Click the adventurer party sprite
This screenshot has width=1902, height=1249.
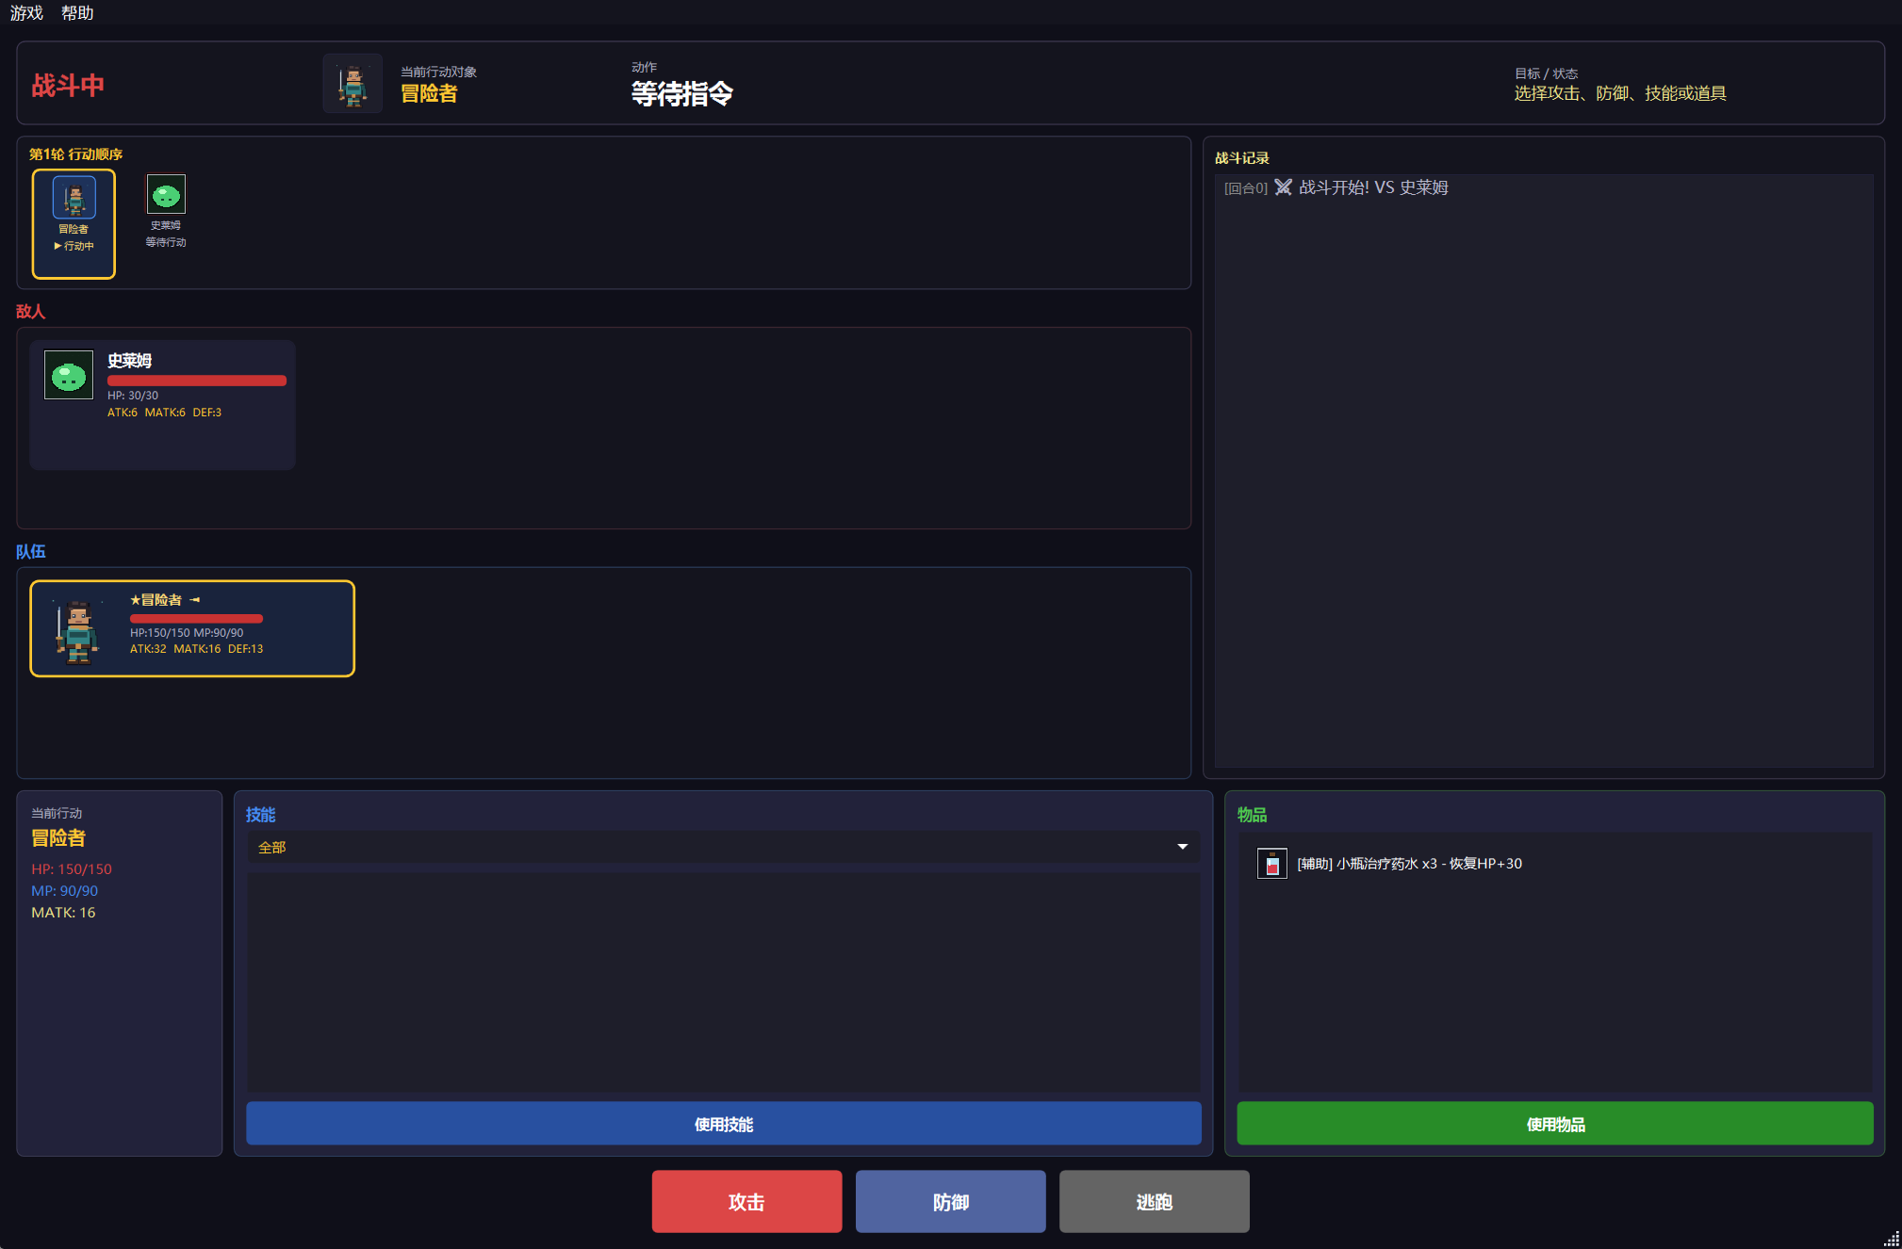(77, 630)
